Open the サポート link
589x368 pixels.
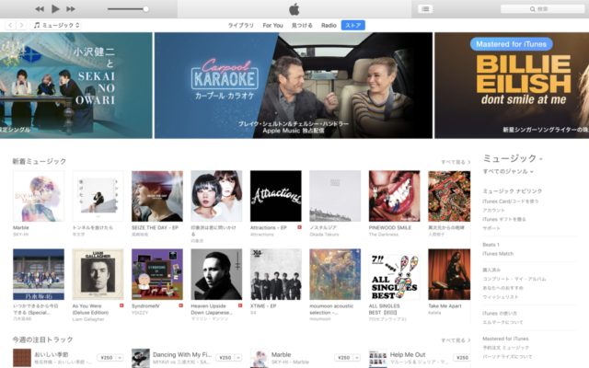click(491, 228)
